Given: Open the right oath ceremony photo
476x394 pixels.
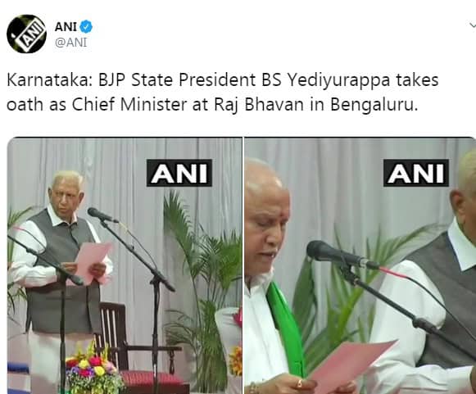Looking at the screenshot, I should click(x=360, y=265).
